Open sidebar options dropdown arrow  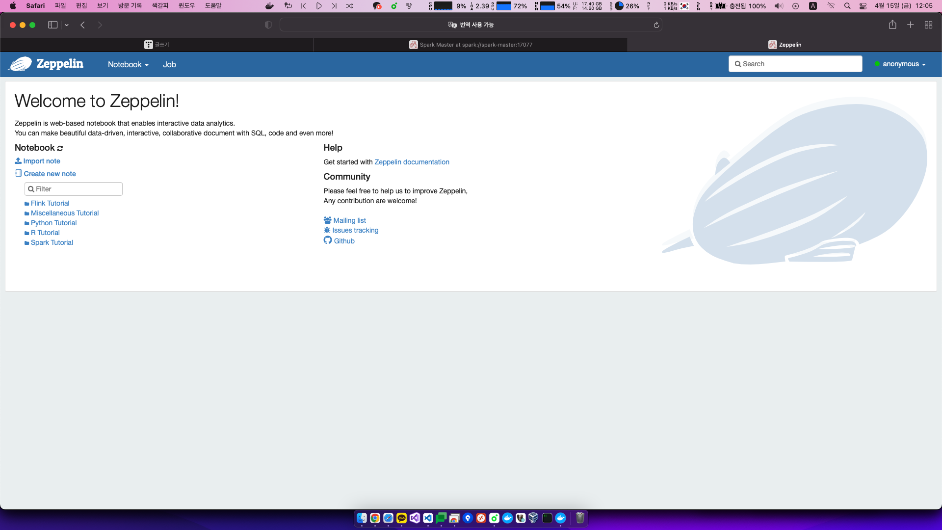pos(67,25)
